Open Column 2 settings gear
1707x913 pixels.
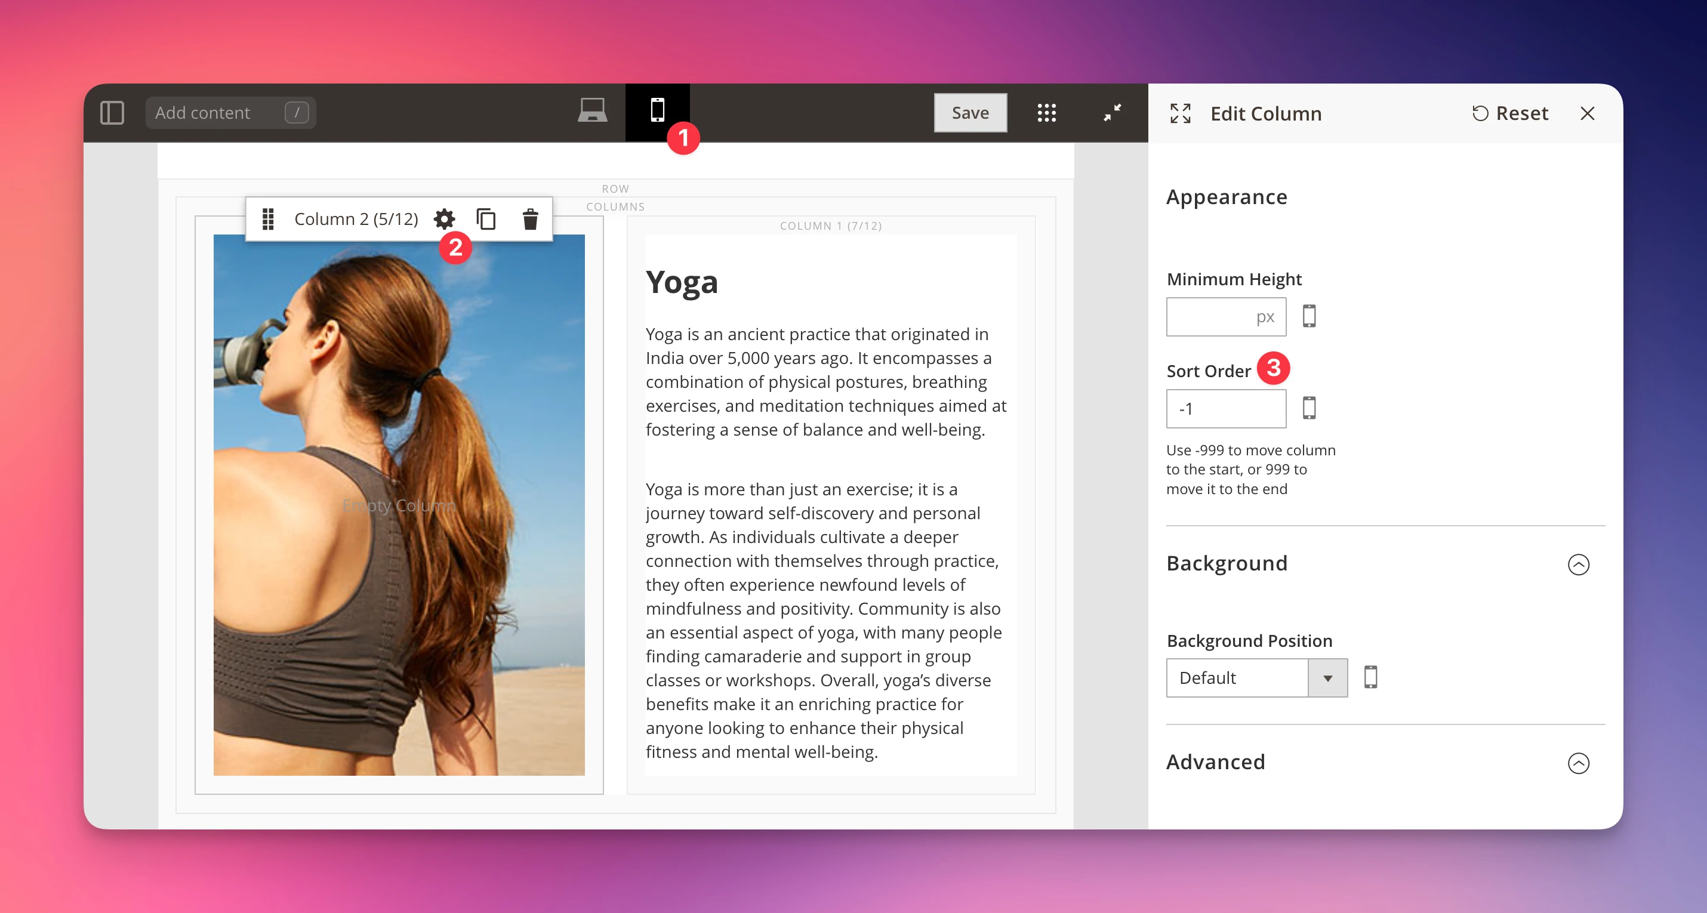pyautogui.click(x=444, y=218)
